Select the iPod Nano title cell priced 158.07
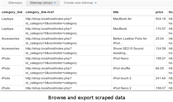This screenshot has width=173, height=102. [121, 58]
